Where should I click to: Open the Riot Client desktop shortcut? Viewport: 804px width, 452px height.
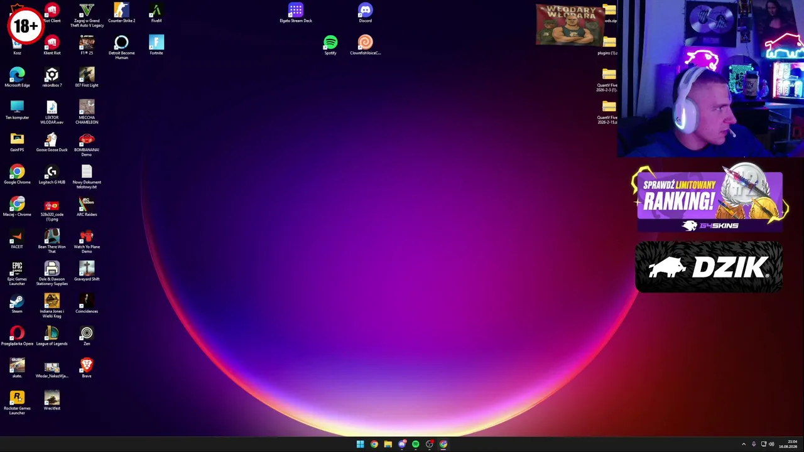click(52, 13)
